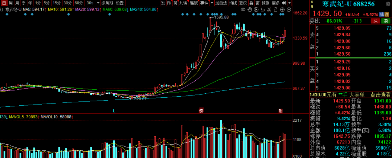Image resolution: width=392 pixels, height=158 pixels.
Task: Expand dropdown arrow next to 事件
Action: 212,3
